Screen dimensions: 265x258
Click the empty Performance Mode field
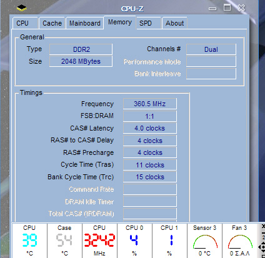coord(211,61)
